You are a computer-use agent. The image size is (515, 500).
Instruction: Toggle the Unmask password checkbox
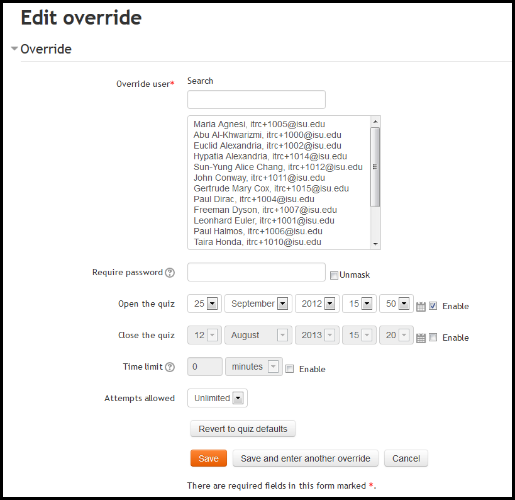[x=334, y=275]
